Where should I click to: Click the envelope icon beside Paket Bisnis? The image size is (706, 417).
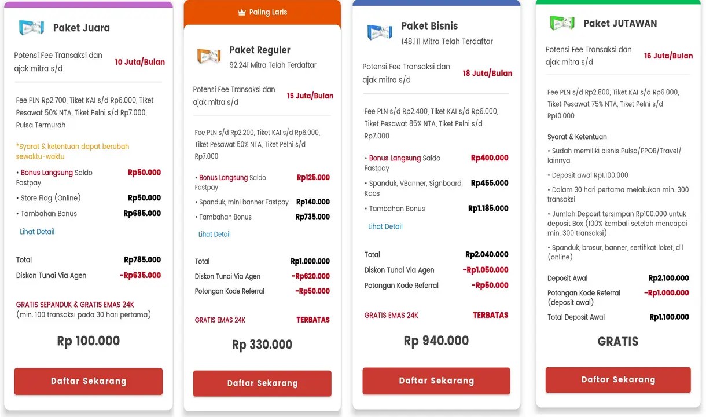coord(379,32)
